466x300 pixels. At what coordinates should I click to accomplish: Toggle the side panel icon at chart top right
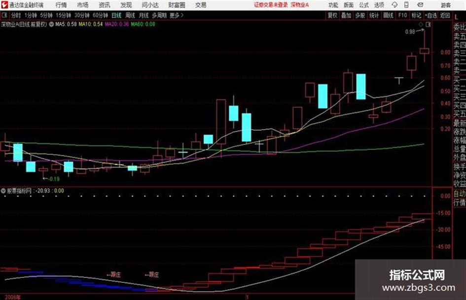(x=428, y=25)
